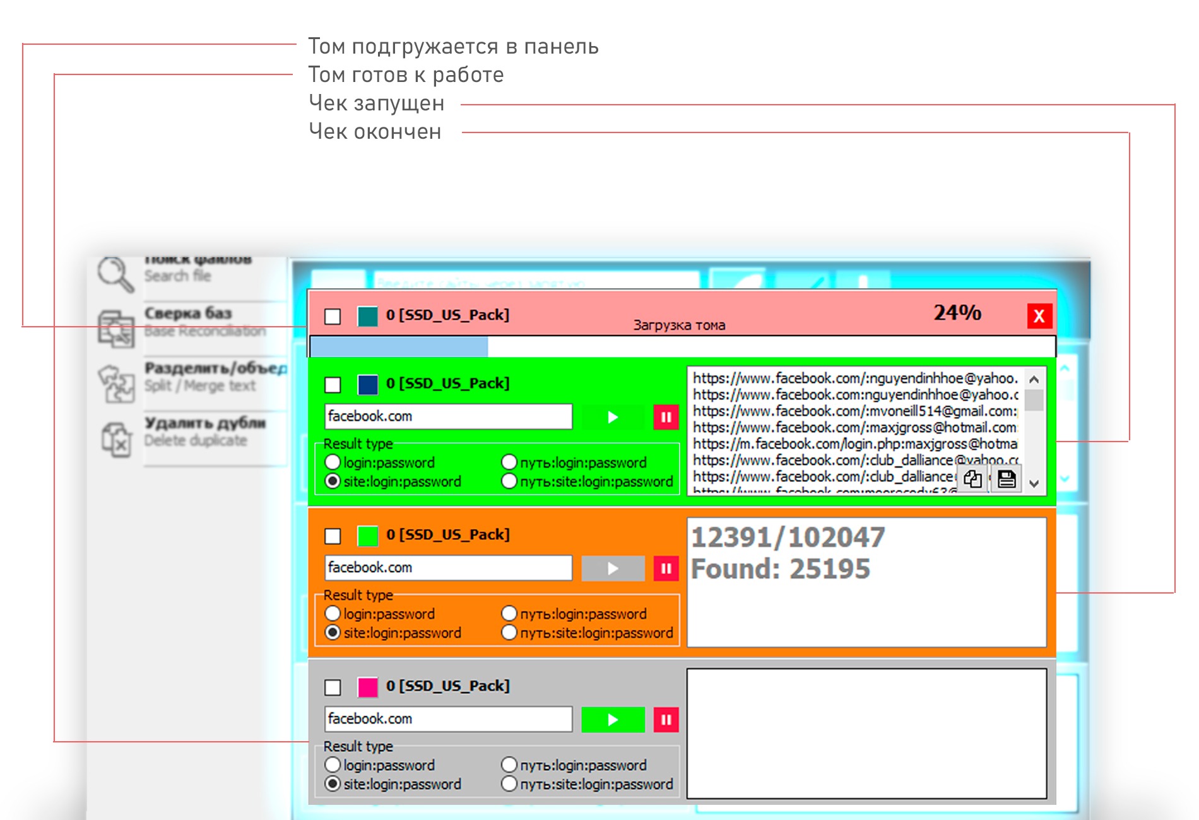Image resolution: width=1199 pixels, height=820 pixels.
Task: Click the empty result box in gray row
Action: click(866, 734)
